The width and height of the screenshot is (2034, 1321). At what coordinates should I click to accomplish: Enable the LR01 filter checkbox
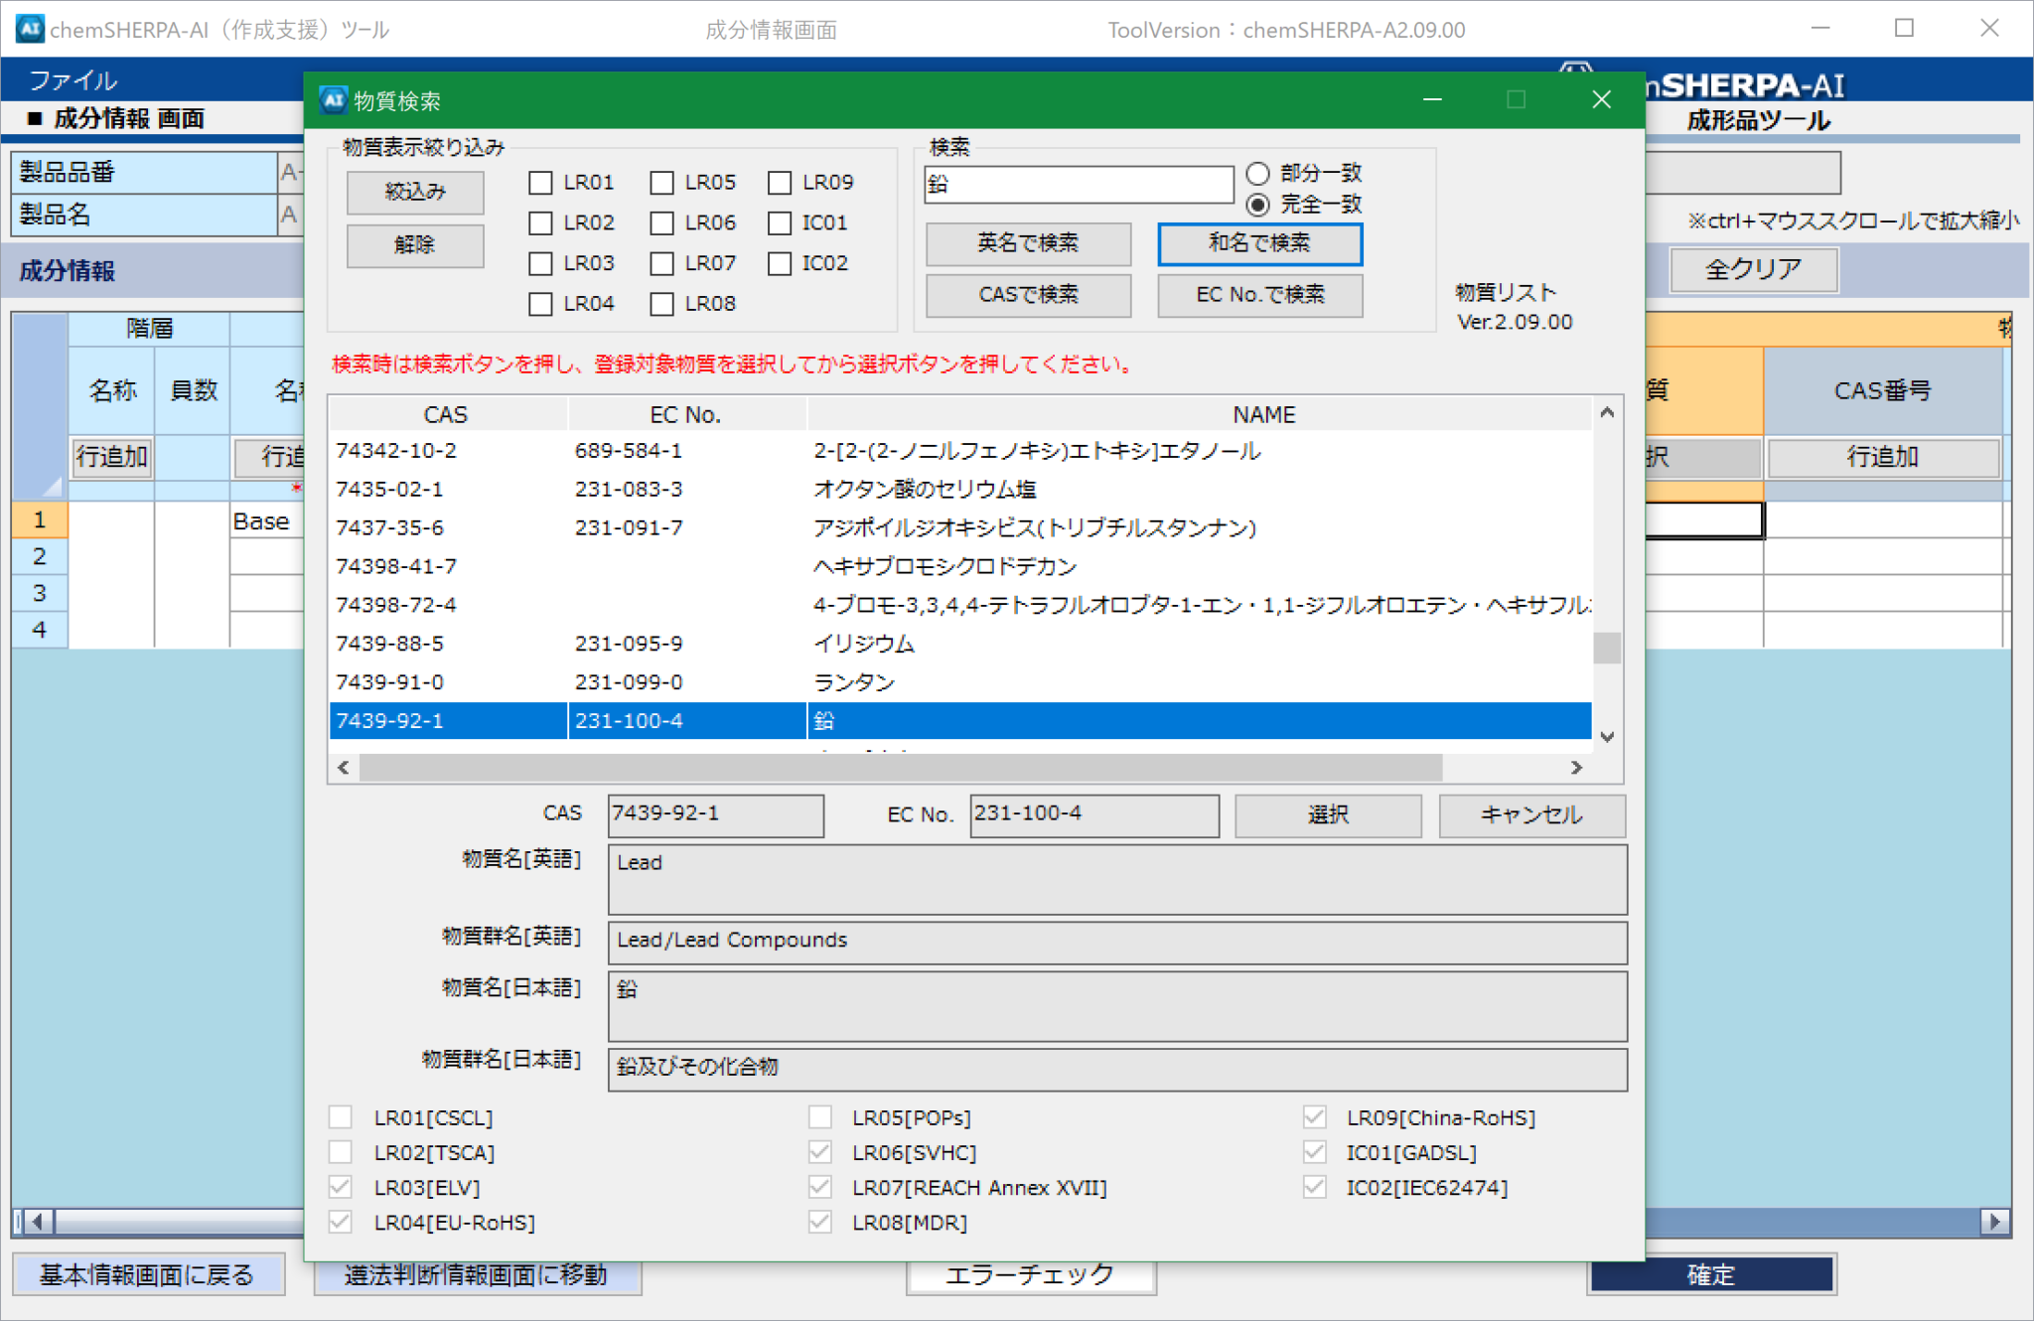[540, 183]
